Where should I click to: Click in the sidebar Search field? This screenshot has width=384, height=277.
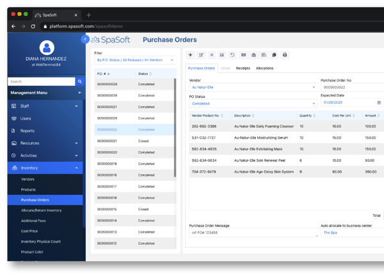(42, 81)
